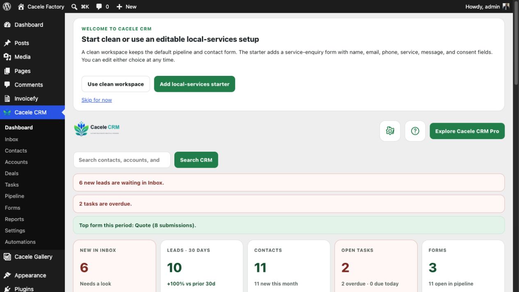The image size is (519, 292).
Task: Click the Plugins plug icon
Action: pyautogui.click(x=7, y=289)
